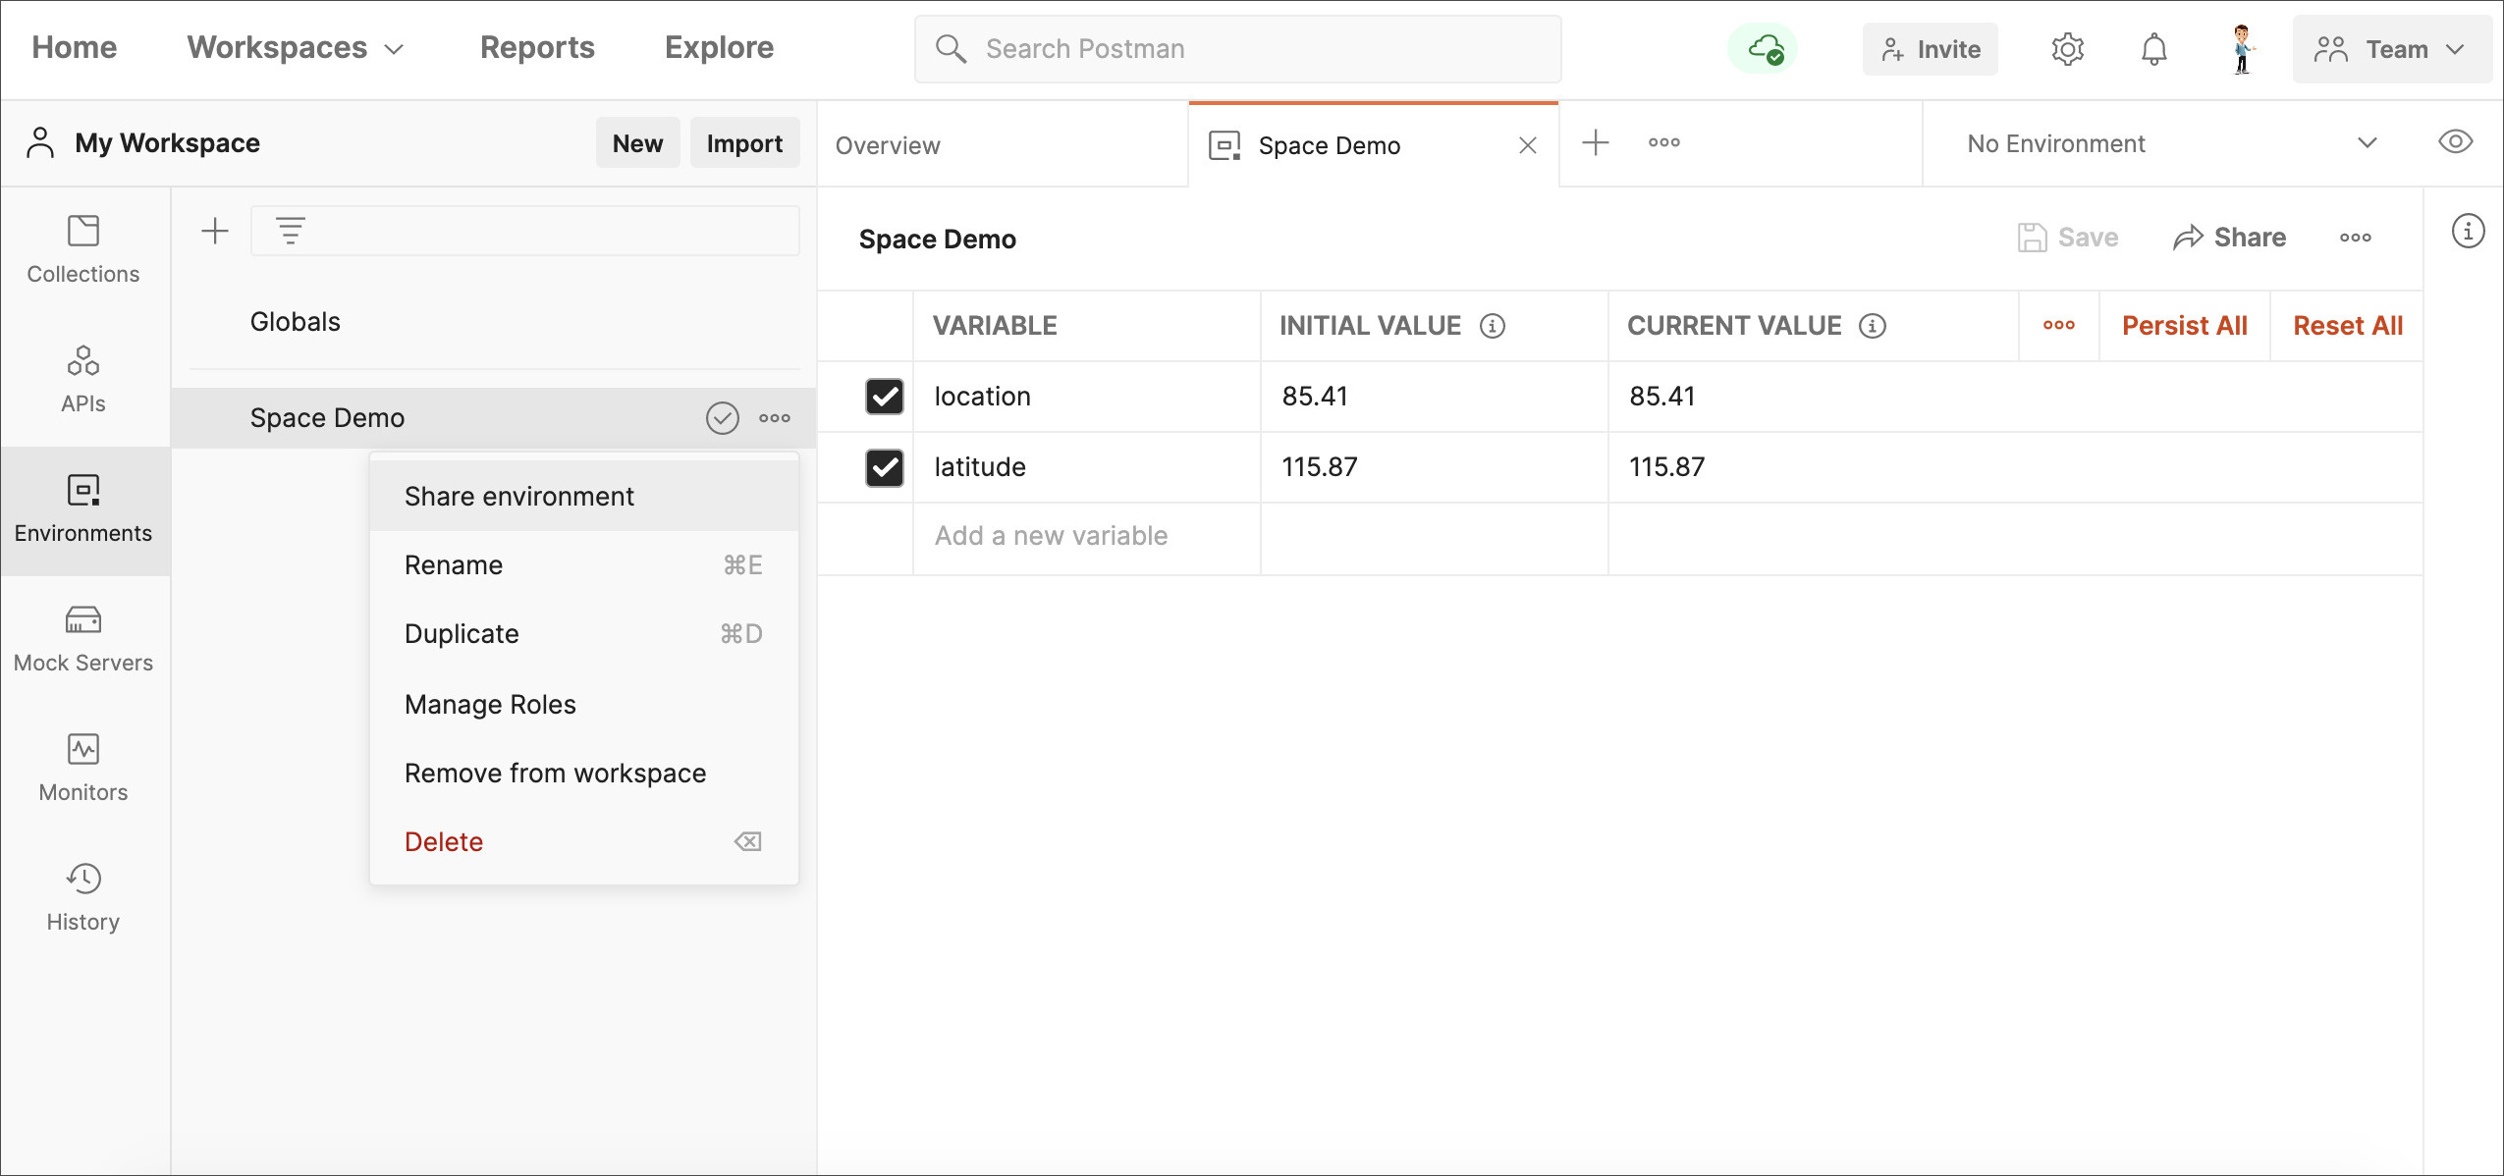Open tab options three-dot menu

click(x=1664, y=142)
